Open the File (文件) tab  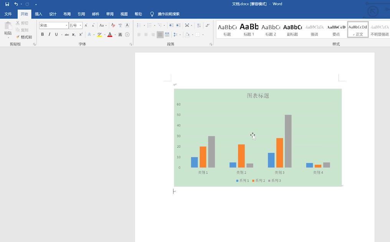tap(8, 14)
